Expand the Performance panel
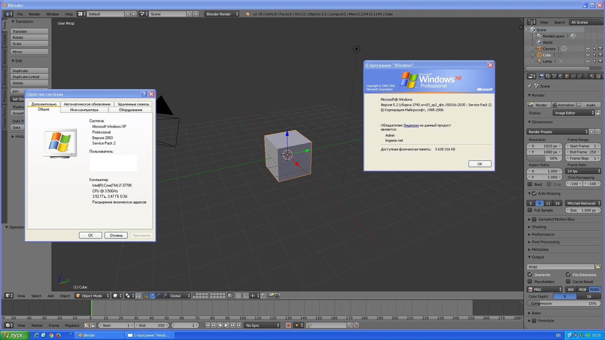 [x=543, y=234]
